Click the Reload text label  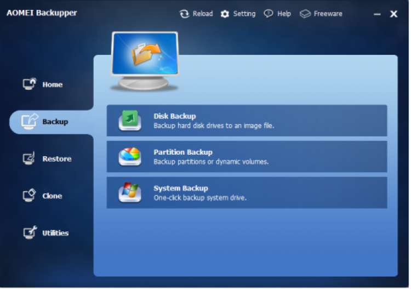(x=204, y=14)
